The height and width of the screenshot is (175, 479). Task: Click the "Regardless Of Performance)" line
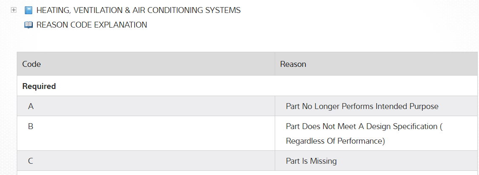[335, 141]
